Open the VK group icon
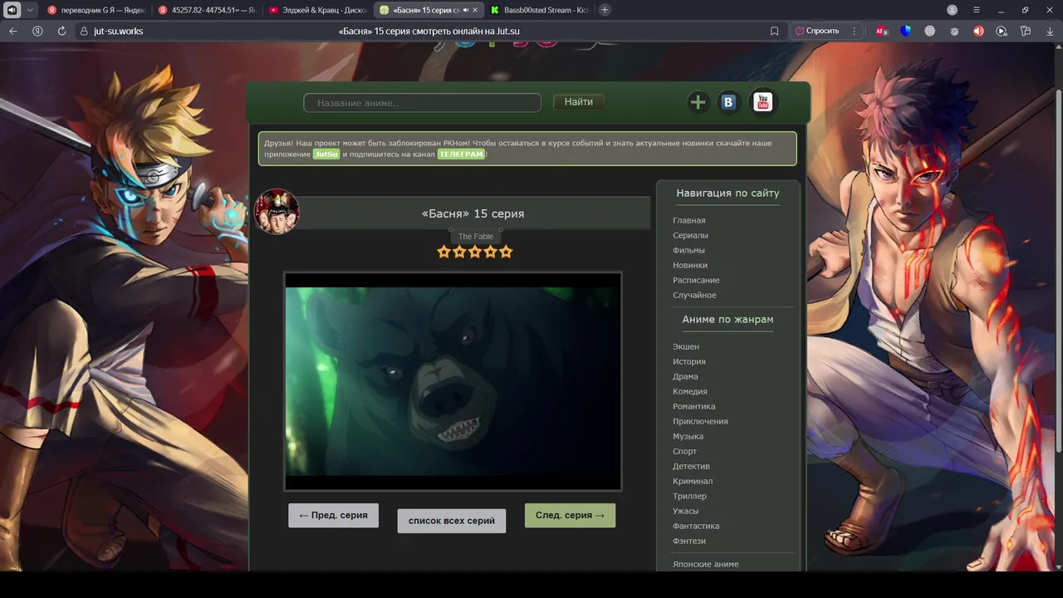This screenshot has height=598, width=1063. click(x=728, y=102)
